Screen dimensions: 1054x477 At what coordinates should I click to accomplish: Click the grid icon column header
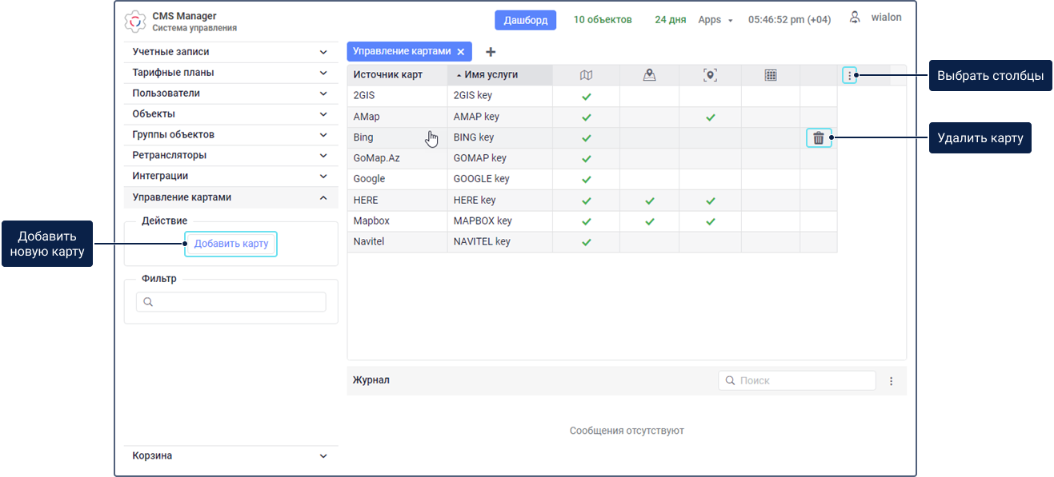point(771,75)
